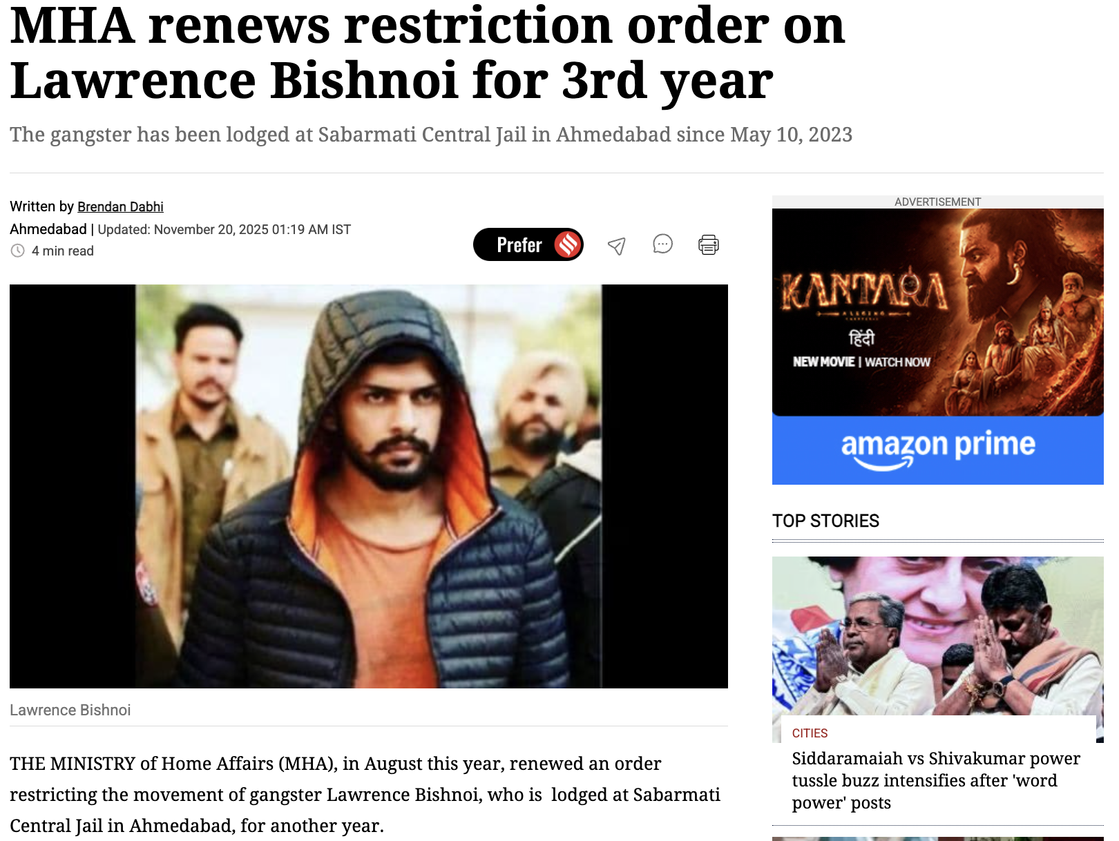Click the amazon prime logo banner

(x=937, y=449)
